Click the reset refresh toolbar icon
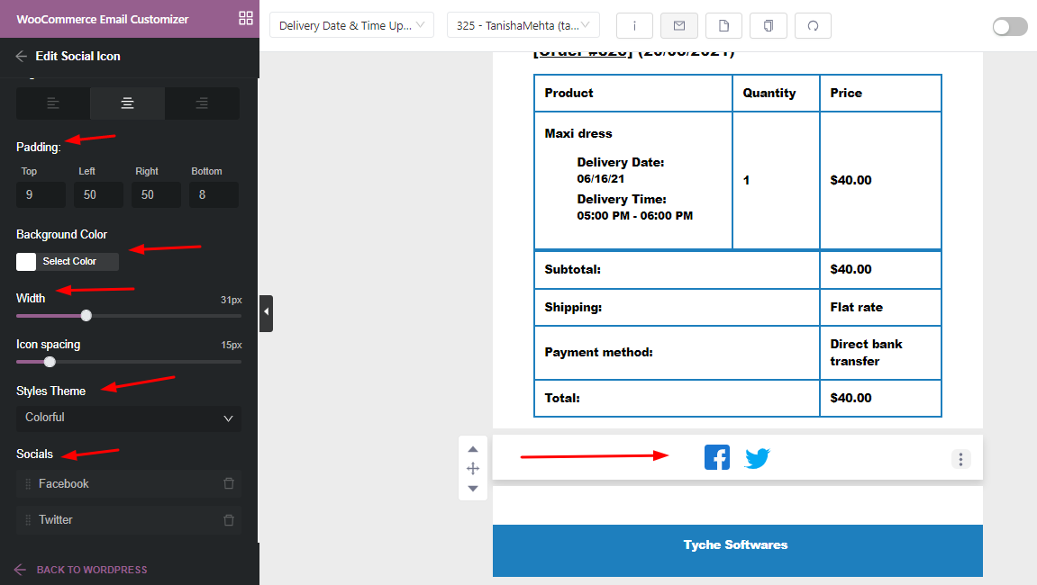 tap(813, 26)
